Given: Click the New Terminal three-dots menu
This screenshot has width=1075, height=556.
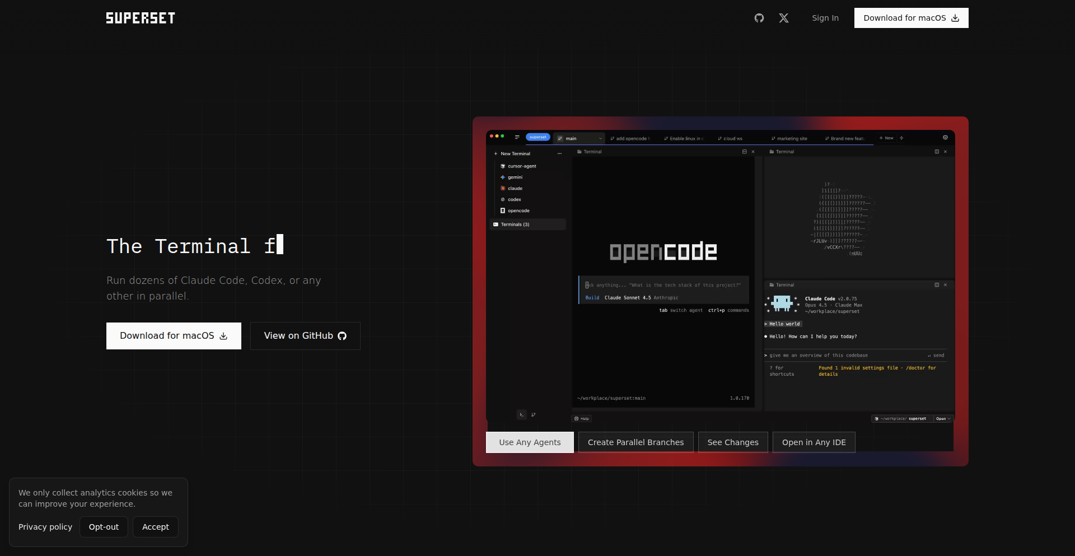Looking at the screenshot, I should pyautogui.click(x=559, y=153).
